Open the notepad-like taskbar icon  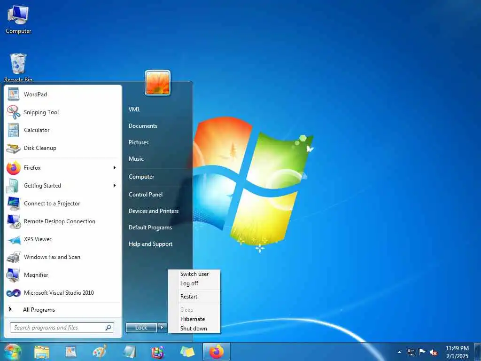tap(129, 352)
